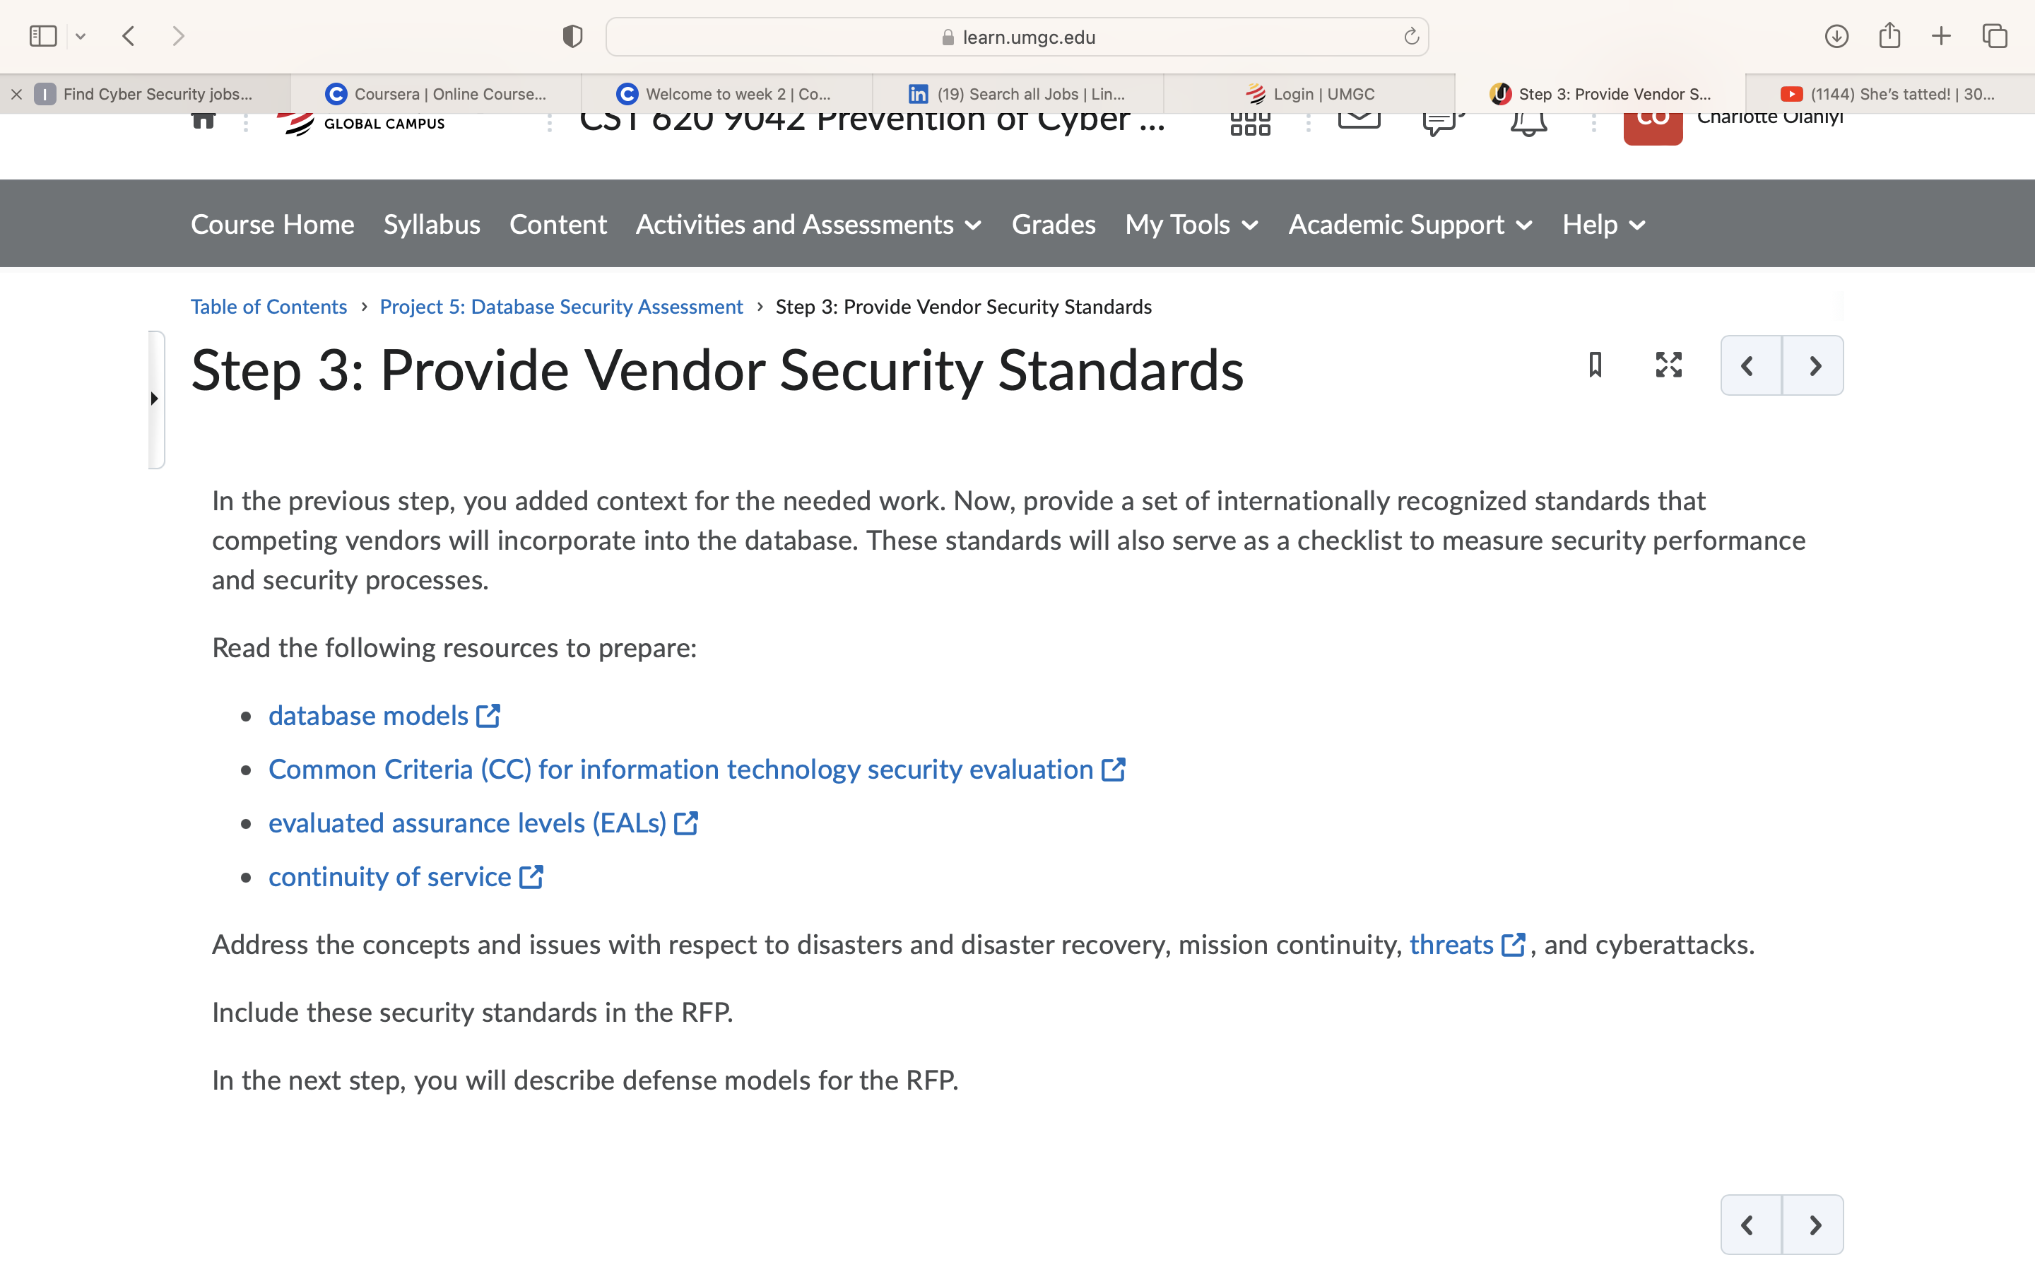Bookmark this page with the bookmark icon
The width and height of the screenshot is (2035, 1272).
point(1595,365)
